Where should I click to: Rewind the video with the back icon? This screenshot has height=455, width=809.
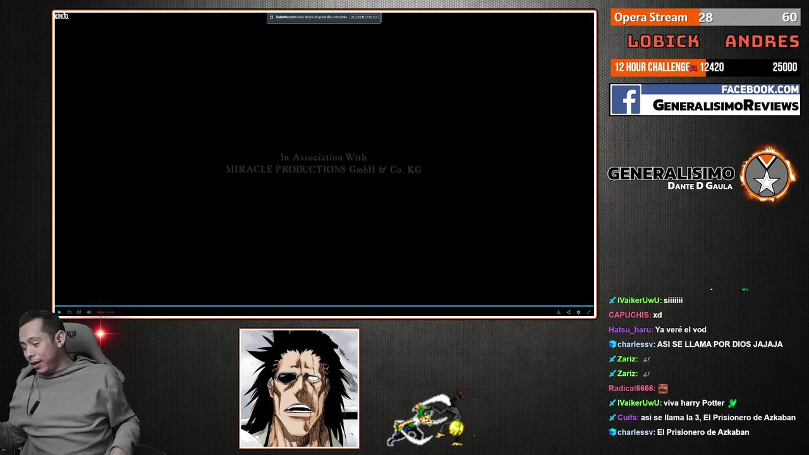70,312
